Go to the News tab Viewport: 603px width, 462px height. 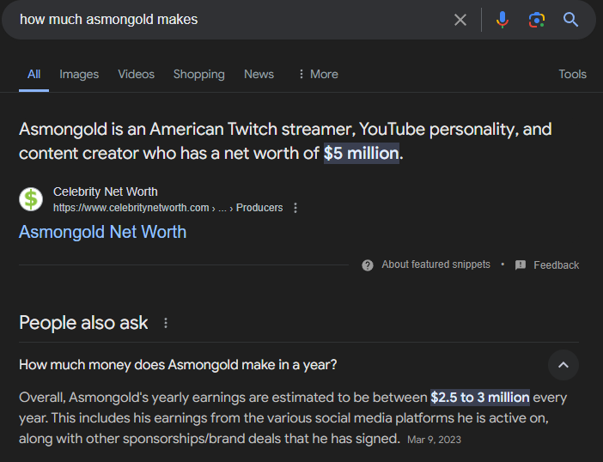(259, 74)
